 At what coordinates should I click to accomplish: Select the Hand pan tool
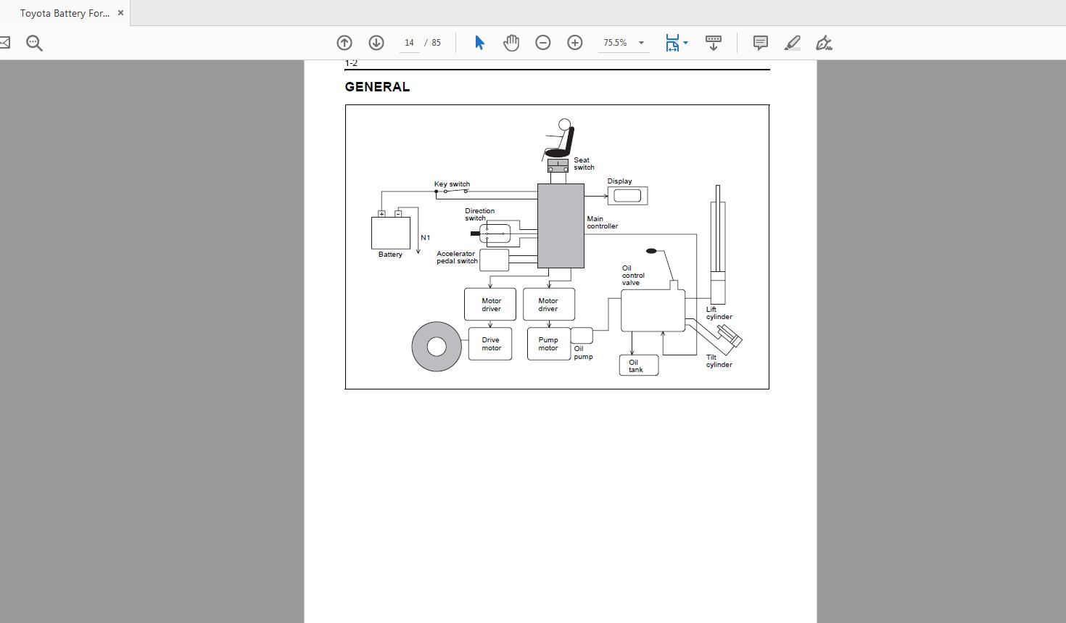511,43
